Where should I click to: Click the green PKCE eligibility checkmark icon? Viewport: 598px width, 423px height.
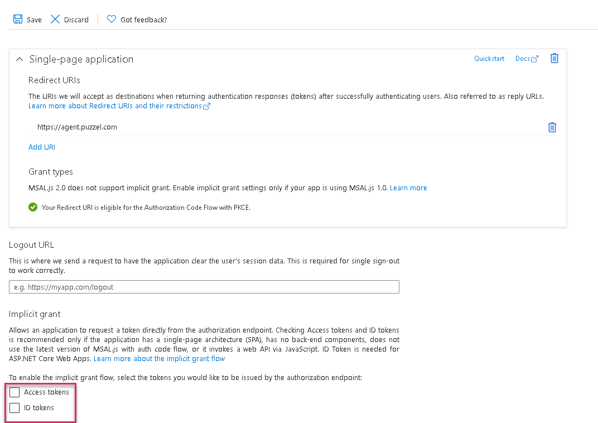click(x=33, y=207)
